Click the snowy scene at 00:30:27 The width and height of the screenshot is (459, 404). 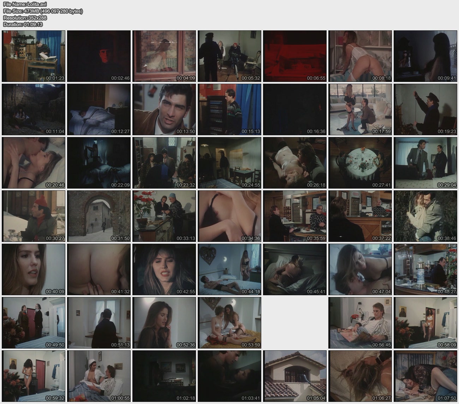coord(34,216)
